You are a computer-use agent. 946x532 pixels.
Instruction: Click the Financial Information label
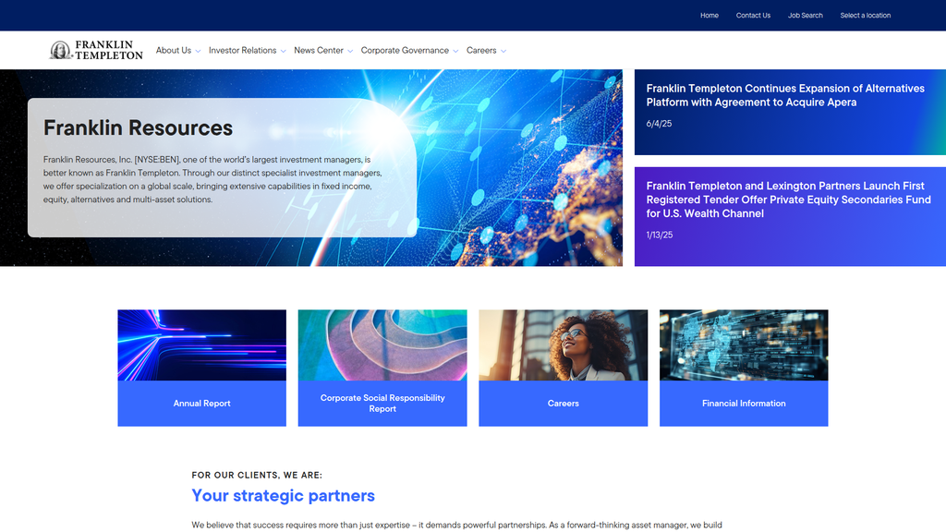tap(744, 404)
